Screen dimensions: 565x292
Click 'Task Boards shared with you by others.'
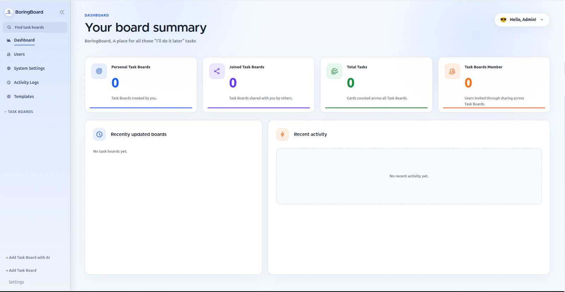coord(261,98)
